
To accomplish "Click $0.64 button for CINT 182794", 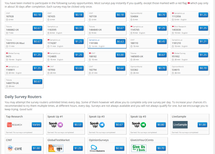I will 120,68.
